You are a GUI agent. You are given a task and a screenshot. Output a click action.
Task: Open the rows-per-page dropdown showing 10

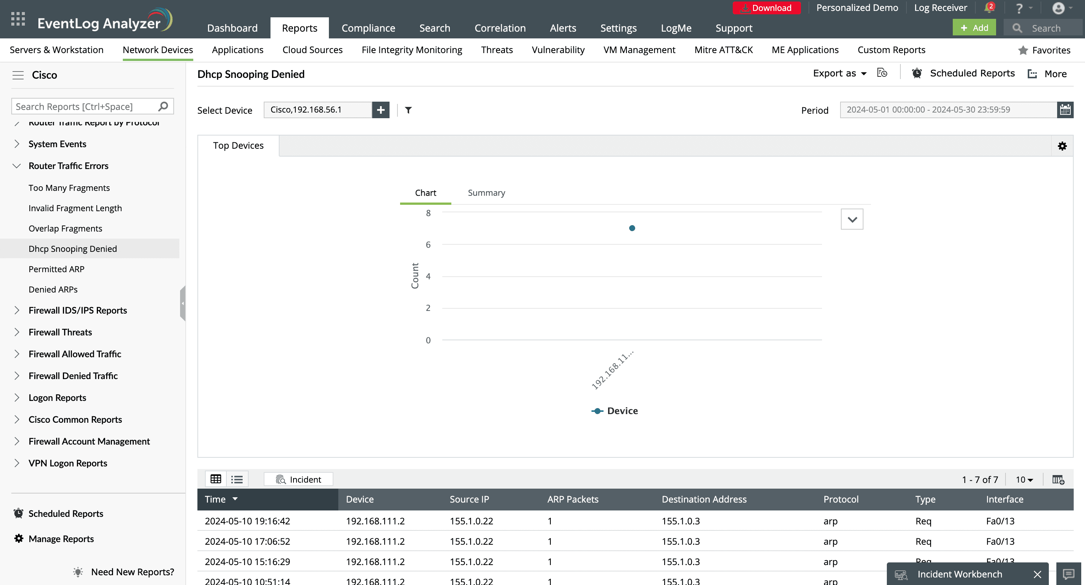1024,479
